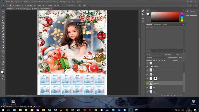Screen dimensions: 199x112
Task: Select the Gradient tool
Action: click(3, 42)
